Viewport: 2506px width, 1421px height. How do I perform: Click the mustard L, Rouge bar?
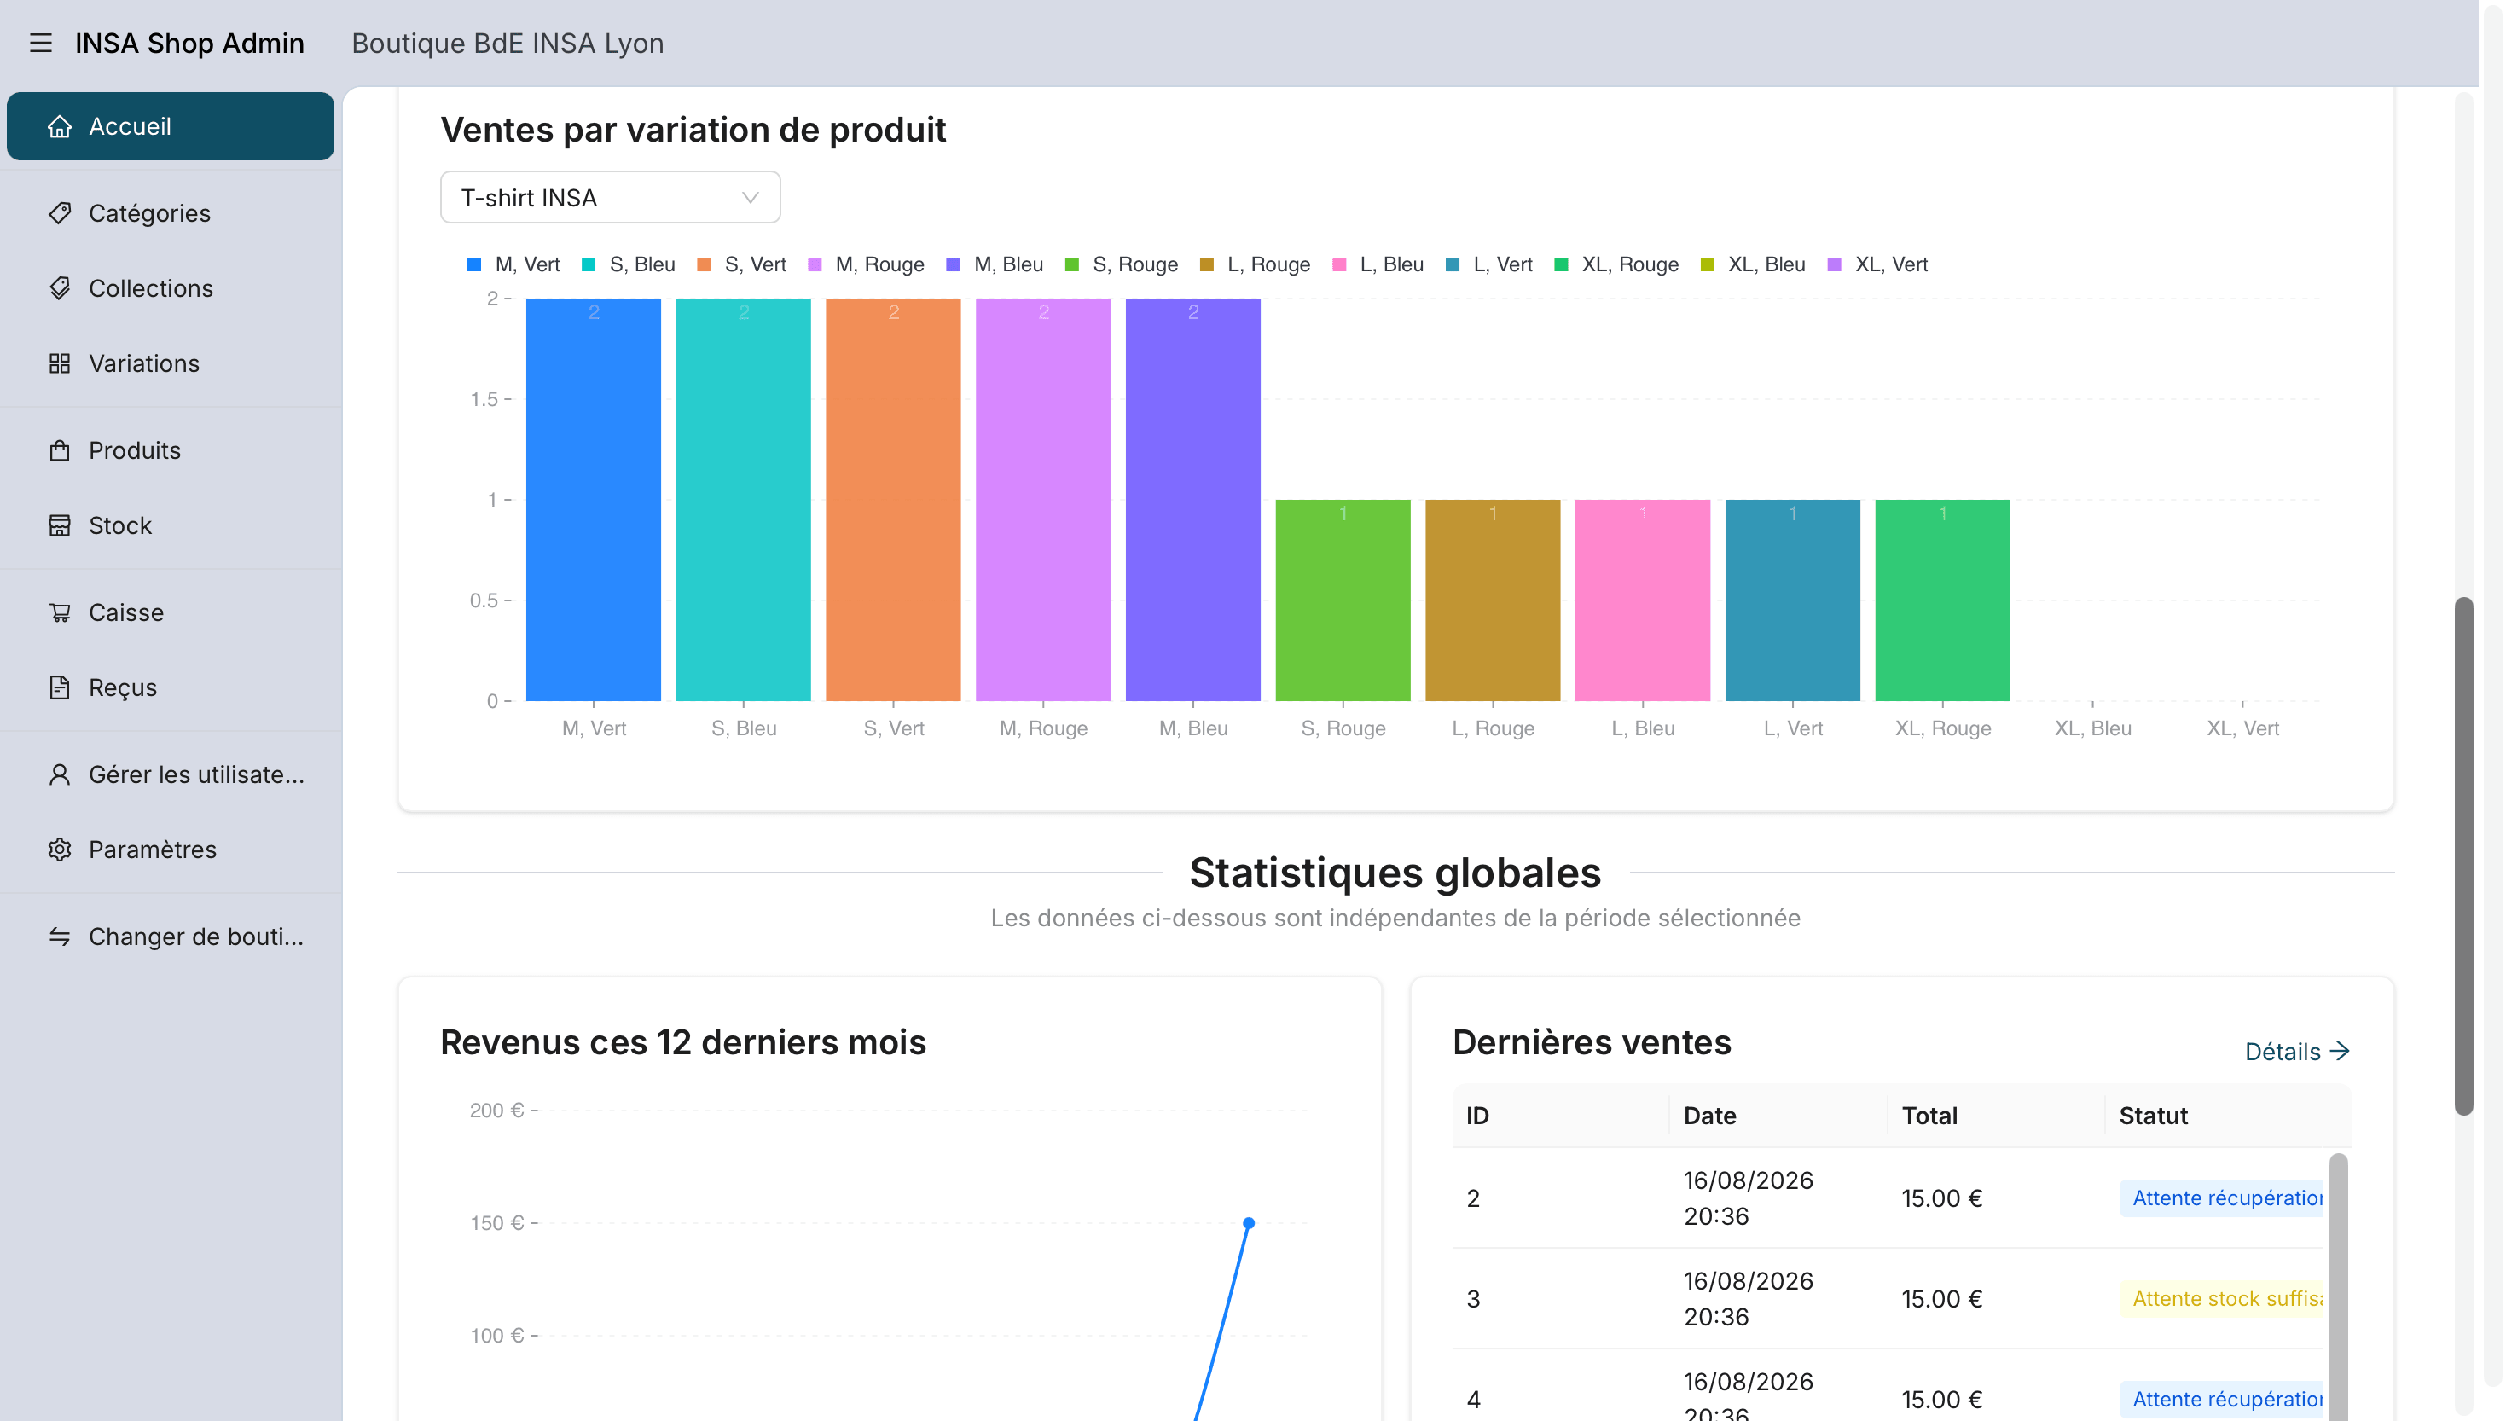(1493, 600)
